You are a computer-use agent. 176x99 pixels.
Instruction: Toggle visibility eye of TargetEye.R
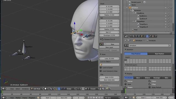pyautogui.click(x=166, y=27)
